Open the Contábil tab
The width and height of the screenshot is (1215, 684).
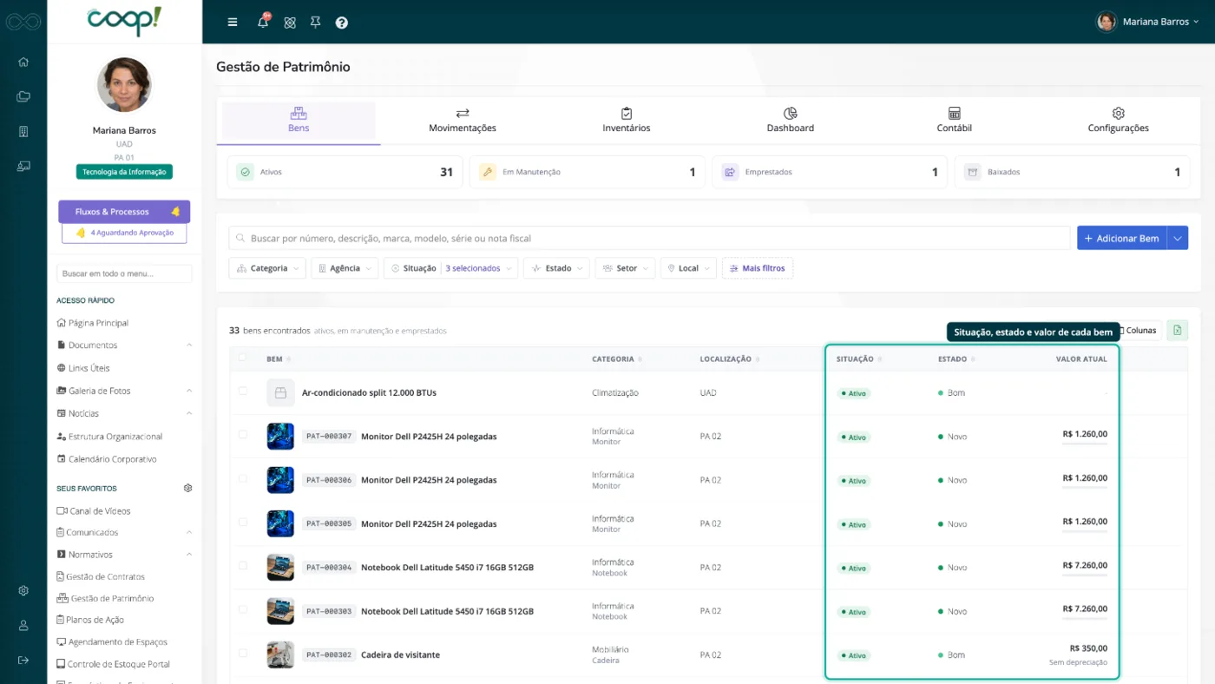(x=955, y=121)
